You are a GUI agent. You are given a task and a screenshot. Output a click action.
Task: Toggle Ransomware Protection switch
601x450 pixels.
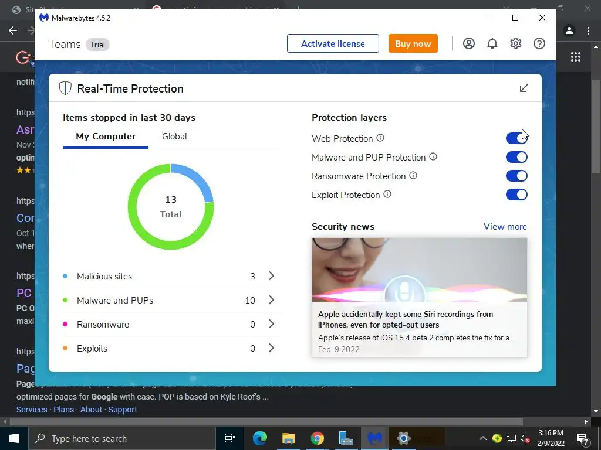tap(516, 176)
